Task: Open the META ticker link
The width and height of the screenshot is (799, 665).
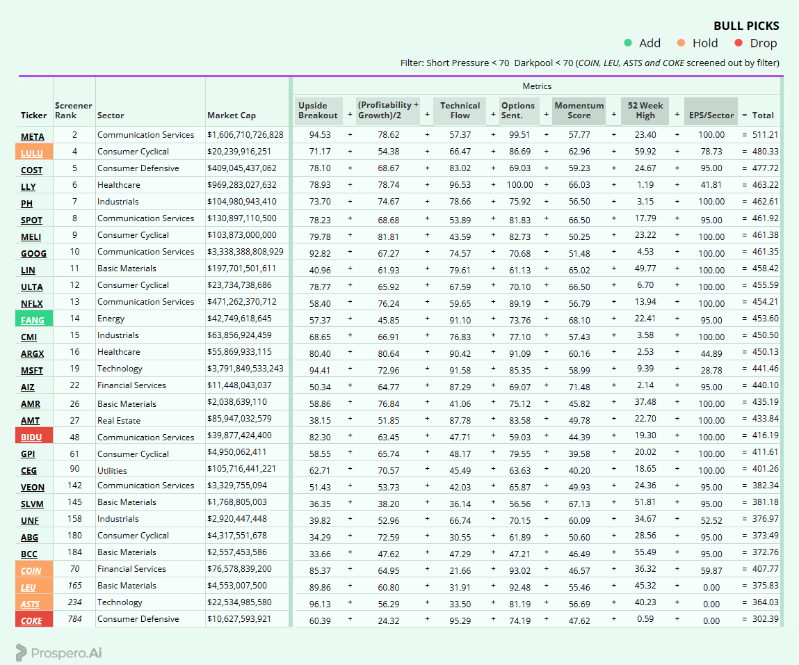Action: click(33, 136)
